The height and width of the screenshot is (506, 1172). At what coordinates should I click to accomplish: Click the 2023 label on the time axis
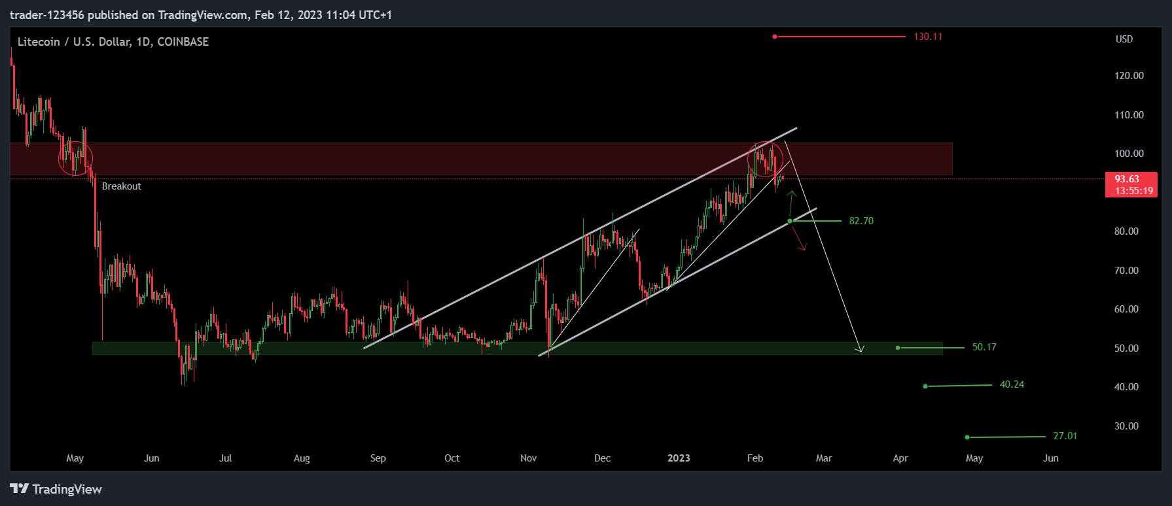(x=679, y=458)
